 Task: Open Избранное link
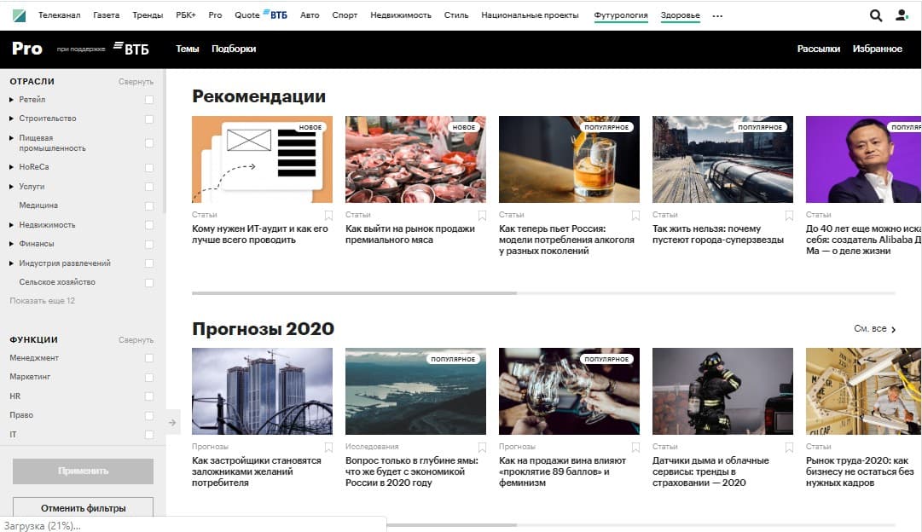(878, 49)
